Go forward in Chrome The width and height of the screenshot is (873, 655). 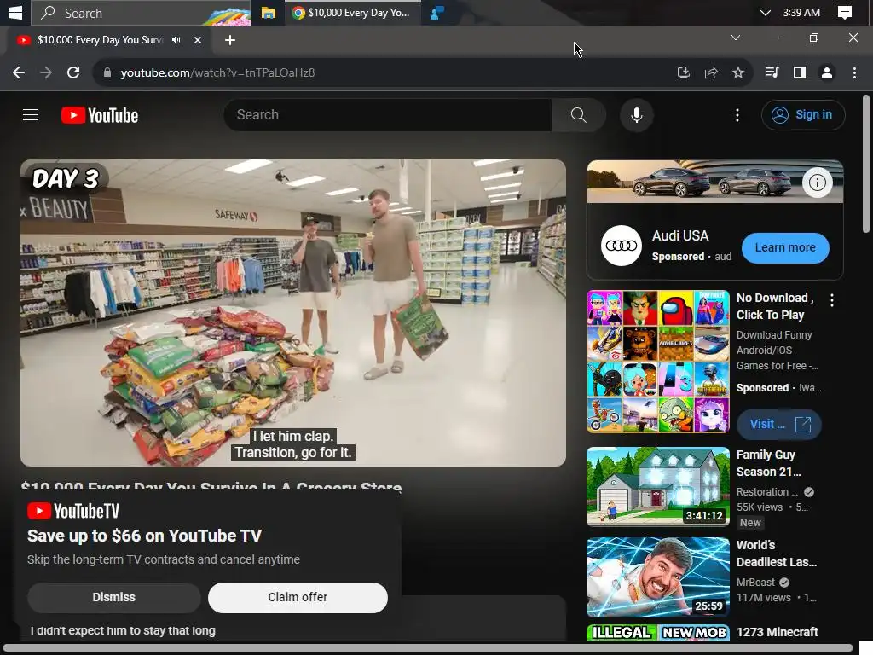tap(46, 73)
